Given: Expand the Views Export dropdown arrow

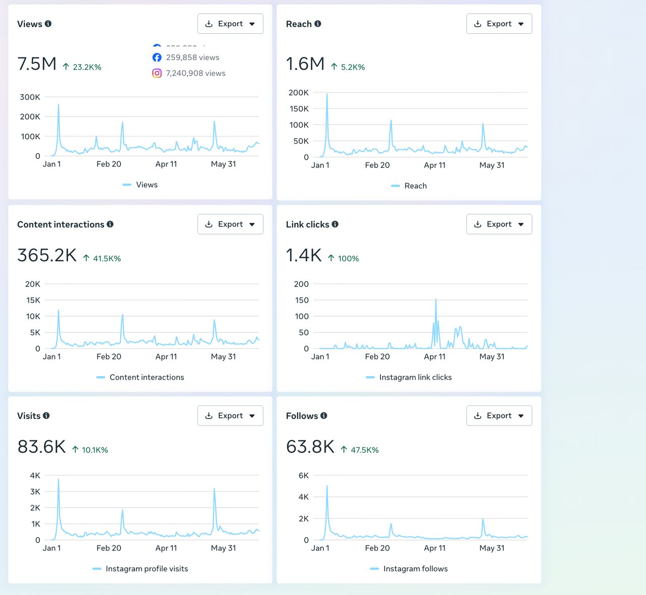Looking at the screenshot, I should [252, 24].
